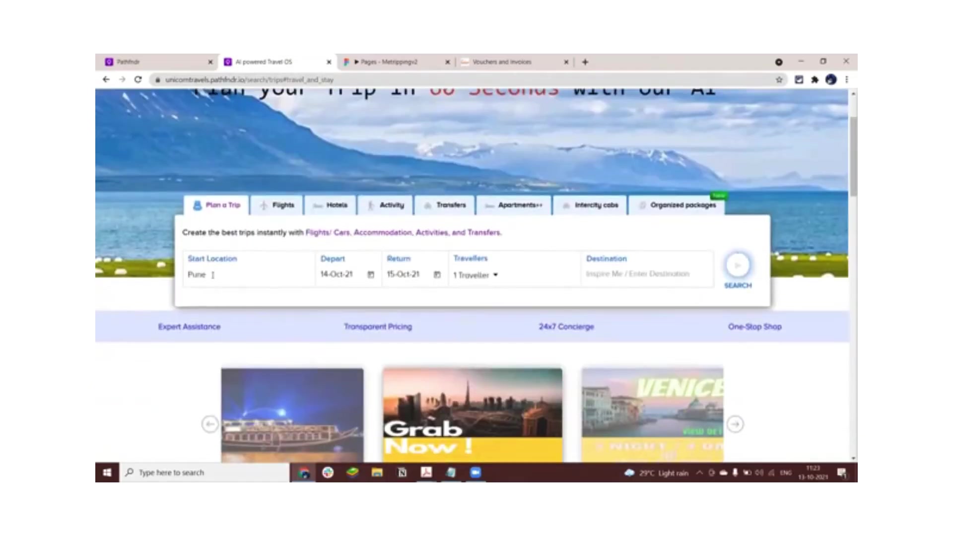Open the notification center icon
Viewport: 953px width, 536px height.
coord(842,473)
